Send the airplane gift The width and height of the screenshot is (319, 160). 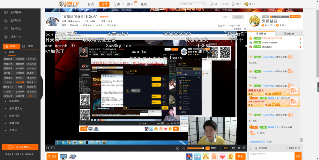[x=197, y=157]
